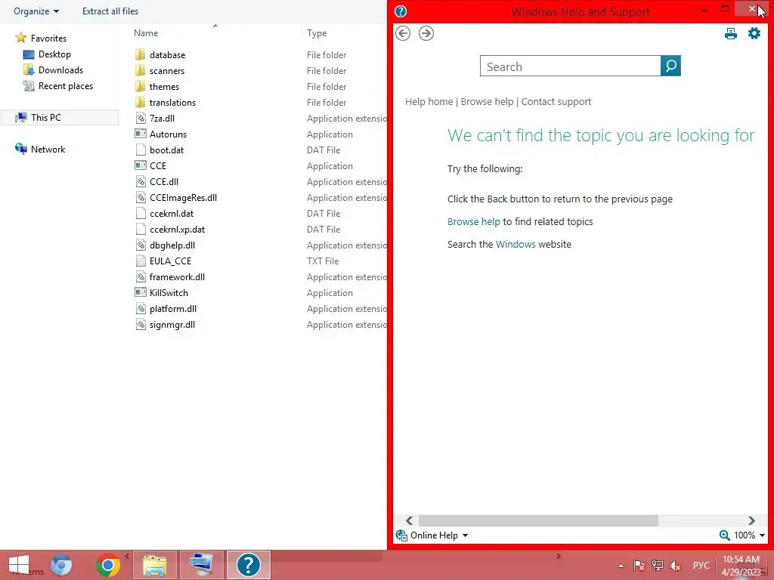Select This PC in navigation pane

pos(46,117)
